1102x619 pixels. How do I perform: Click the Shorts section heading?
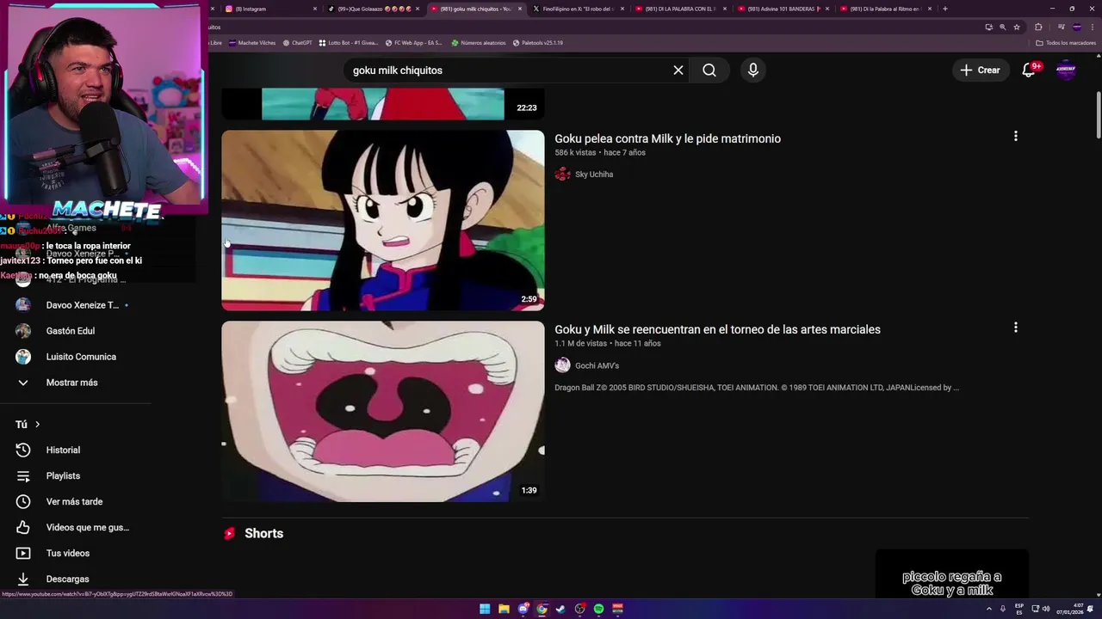click(263, 534)
